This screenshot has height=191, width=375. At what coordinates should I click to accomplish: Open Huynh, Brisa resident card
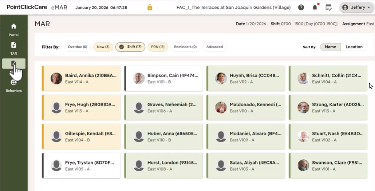click(246, 79)
